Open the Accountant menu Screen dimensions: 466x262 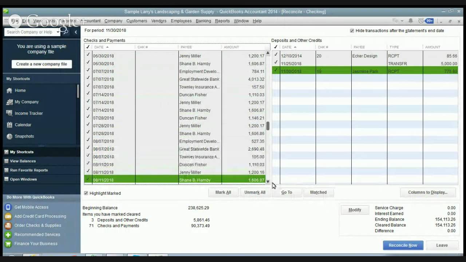point(90,21)
